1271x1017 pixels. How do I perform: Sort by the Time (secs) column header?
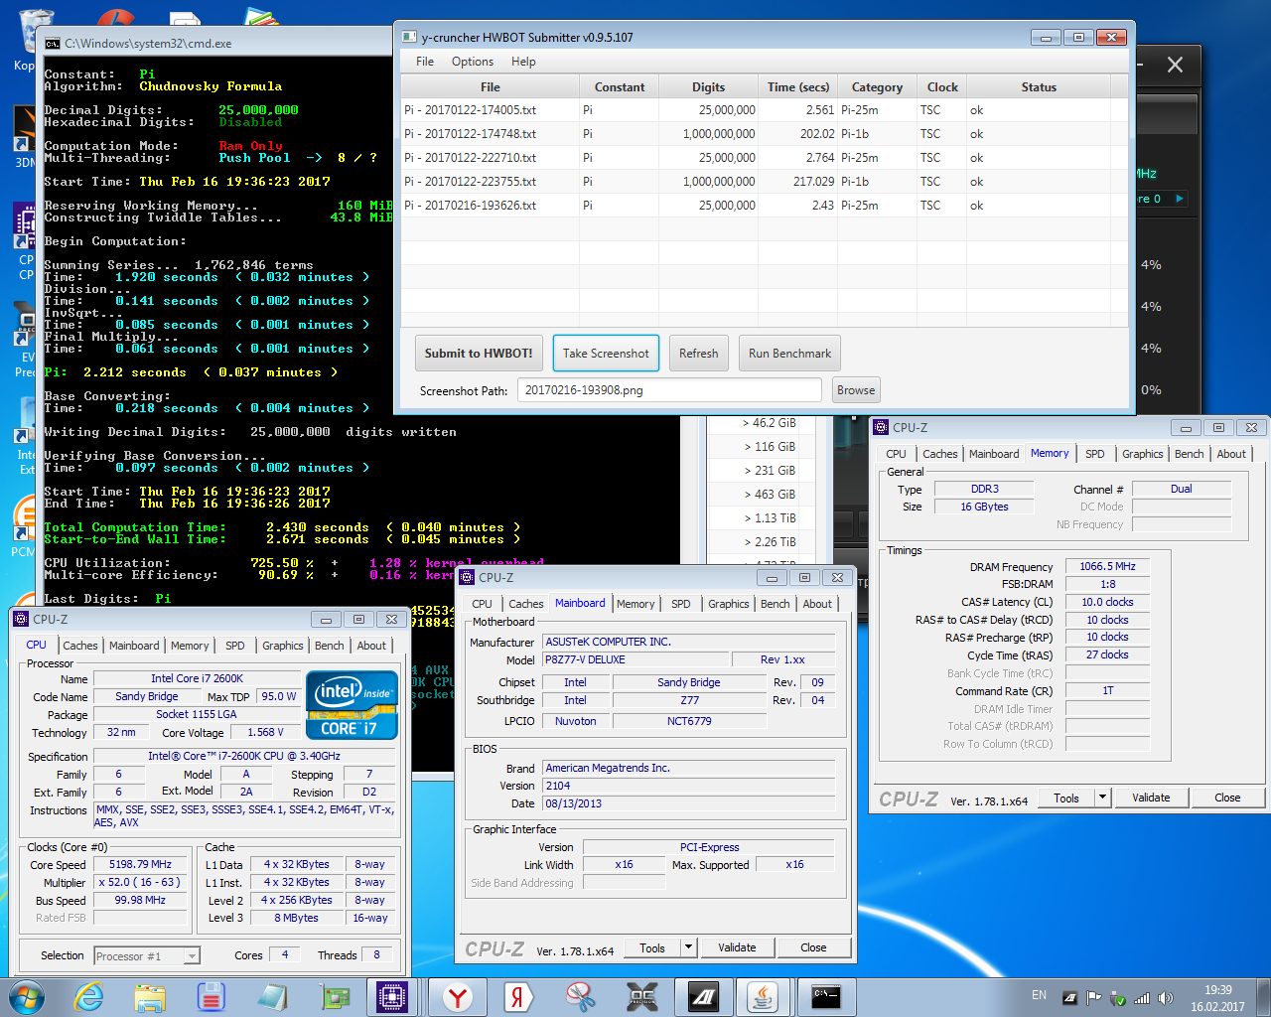[x=798, y=87]
